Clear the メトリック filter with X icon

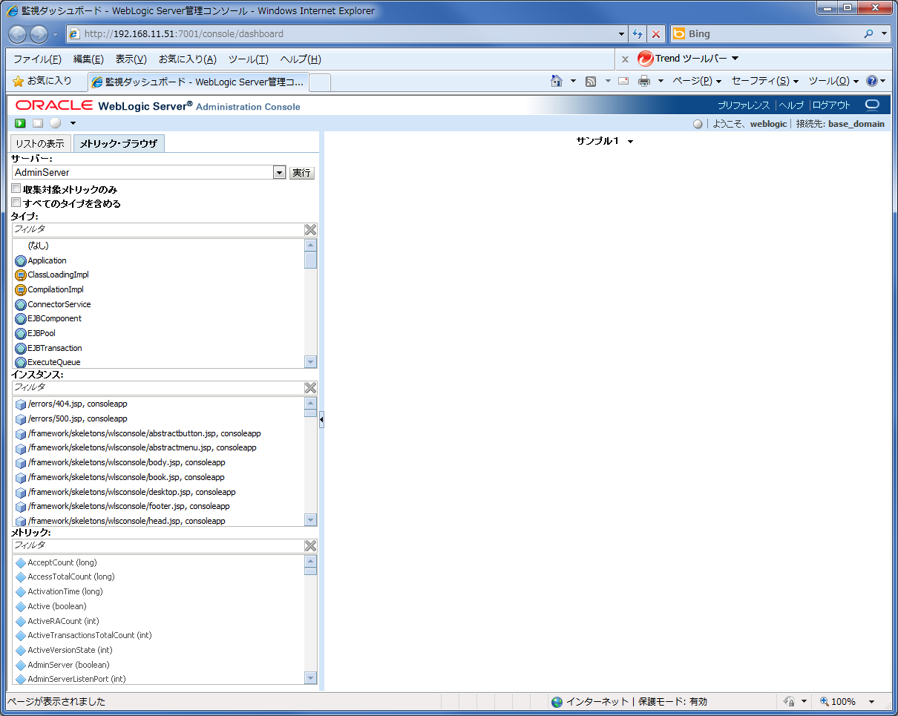click(x=310, y=546)
